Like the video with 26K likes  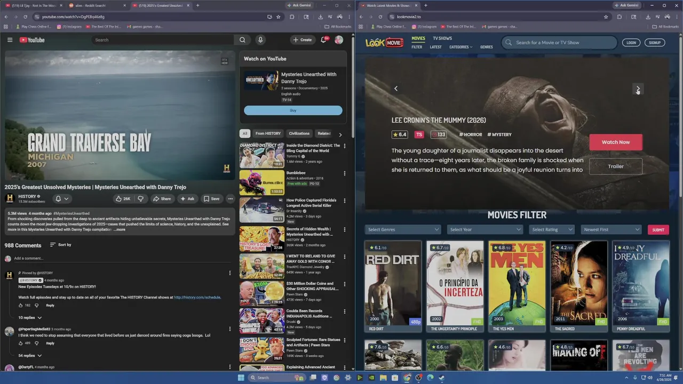click(123, 199)
